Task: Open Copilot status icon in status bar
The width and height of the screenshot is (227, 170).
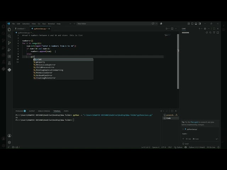Action: pyautogui.click(x=186, y=147)
